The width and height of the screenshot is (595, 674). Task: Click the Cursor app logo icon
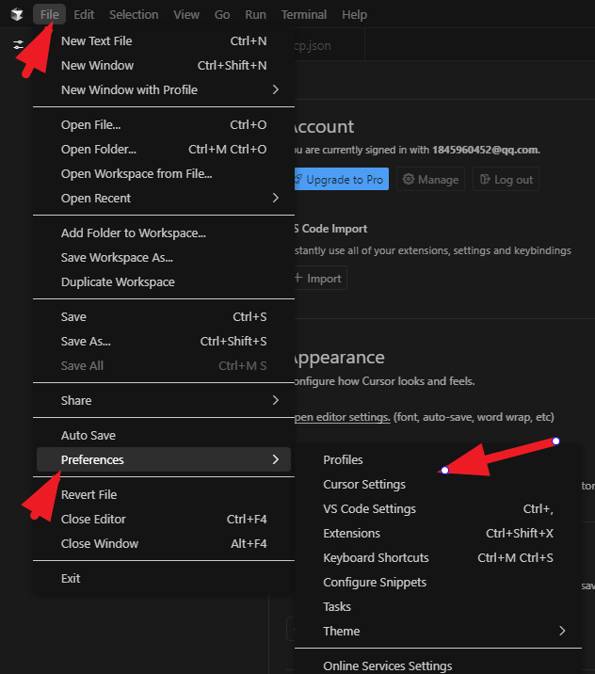(17, 15)
